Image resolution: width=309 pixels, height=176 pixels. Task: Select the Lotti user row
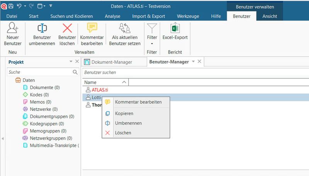[195, 97]
